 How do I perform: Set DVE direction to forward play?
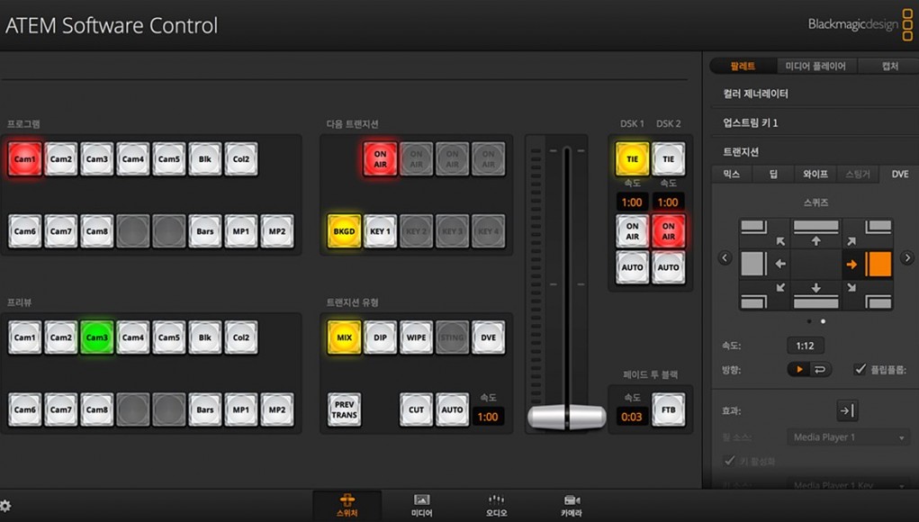(798, 370)
